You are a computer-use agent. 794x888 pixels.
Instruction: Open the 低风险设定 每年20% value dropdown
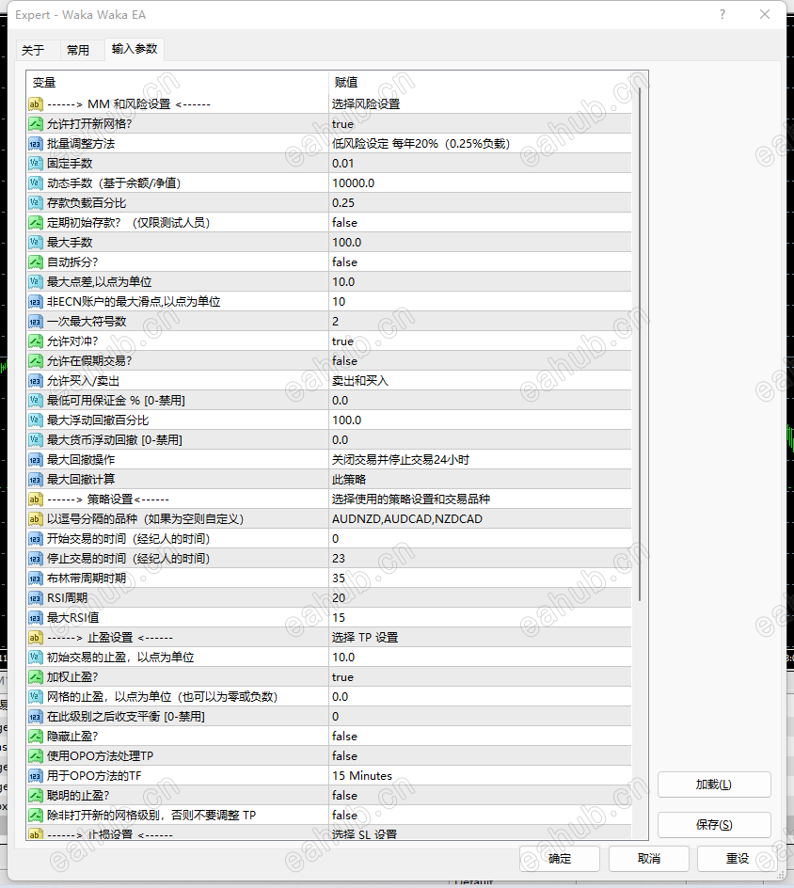pos(480,144)
